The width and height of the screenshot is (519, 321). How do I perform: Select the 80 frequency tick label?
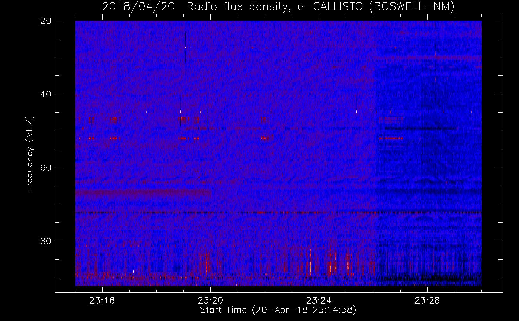tap(46, 241)
